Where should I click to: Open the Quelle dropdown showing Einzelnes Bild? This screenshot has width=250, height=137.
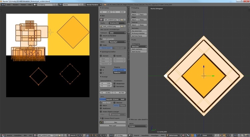tap(117, 23)
